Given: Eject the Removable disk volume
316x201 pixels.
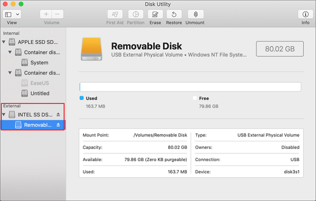Looking at the screenshot, I should click(58, 125).
